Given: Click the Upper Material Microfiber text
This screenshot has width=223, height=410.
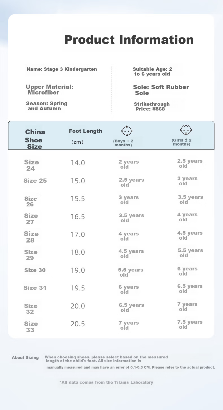Looking at the screenshot, I should tap(49, 90).
